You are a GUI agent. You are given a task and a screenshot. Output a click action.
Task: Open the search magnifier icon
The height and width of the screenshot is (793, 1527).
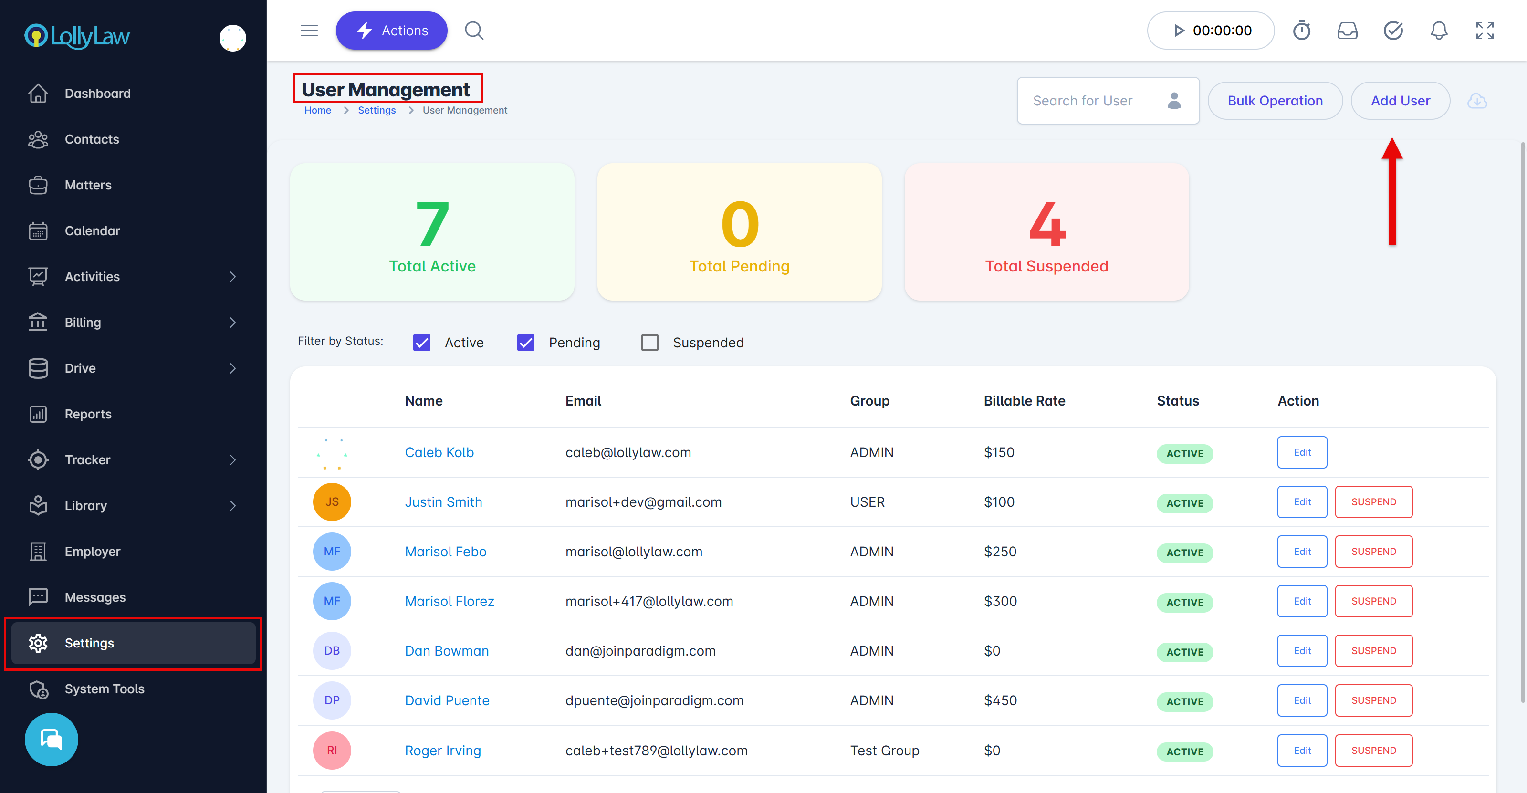(474, 30)
